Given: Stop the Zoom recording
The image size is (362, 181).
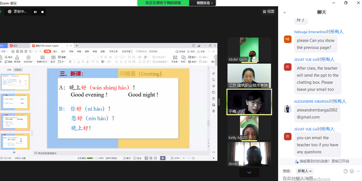Looking at the screenshot, I should click(43, 12).
